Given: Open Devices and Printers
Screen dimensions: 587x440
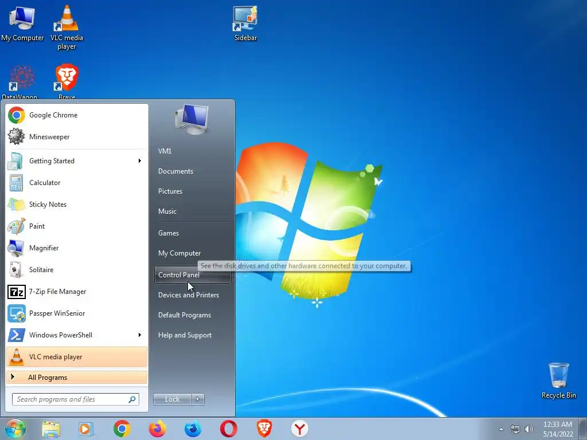Looking at the screenshot, I should click(193, 295).
